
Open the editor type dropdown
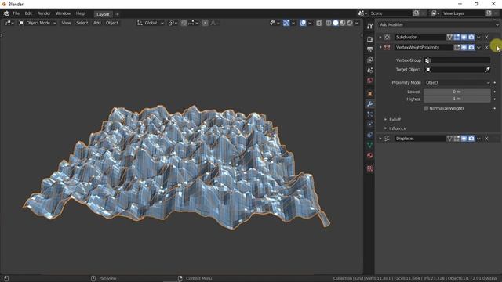9,23
